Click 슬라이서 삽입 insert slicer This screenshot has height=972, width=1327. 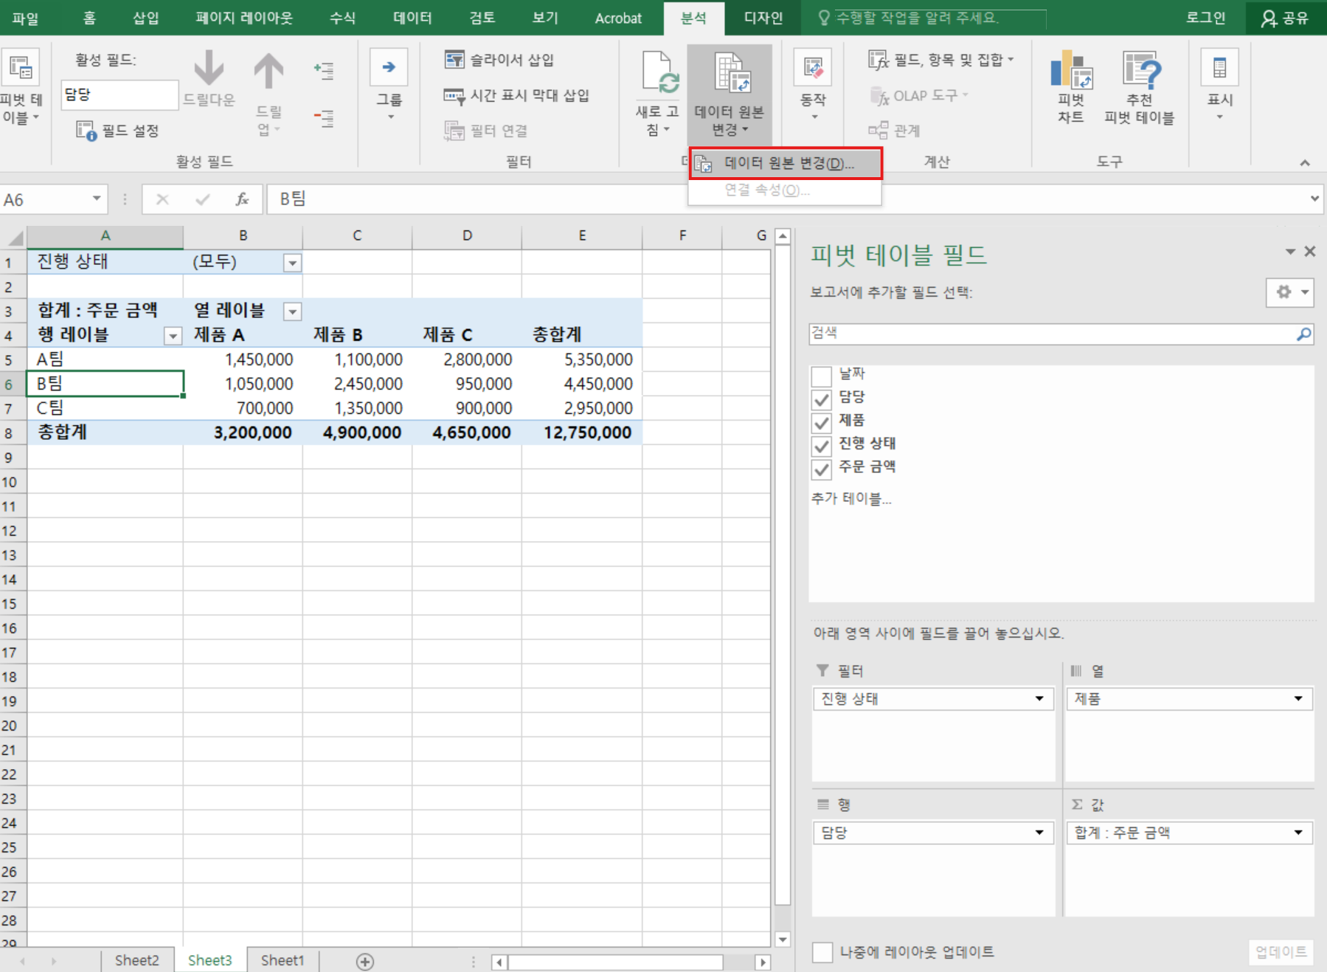pos(499,59)
